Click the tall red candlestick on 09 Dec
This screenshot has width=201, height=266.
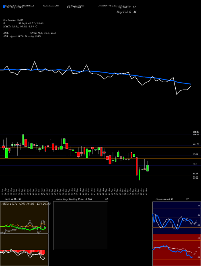coord(137,166)
